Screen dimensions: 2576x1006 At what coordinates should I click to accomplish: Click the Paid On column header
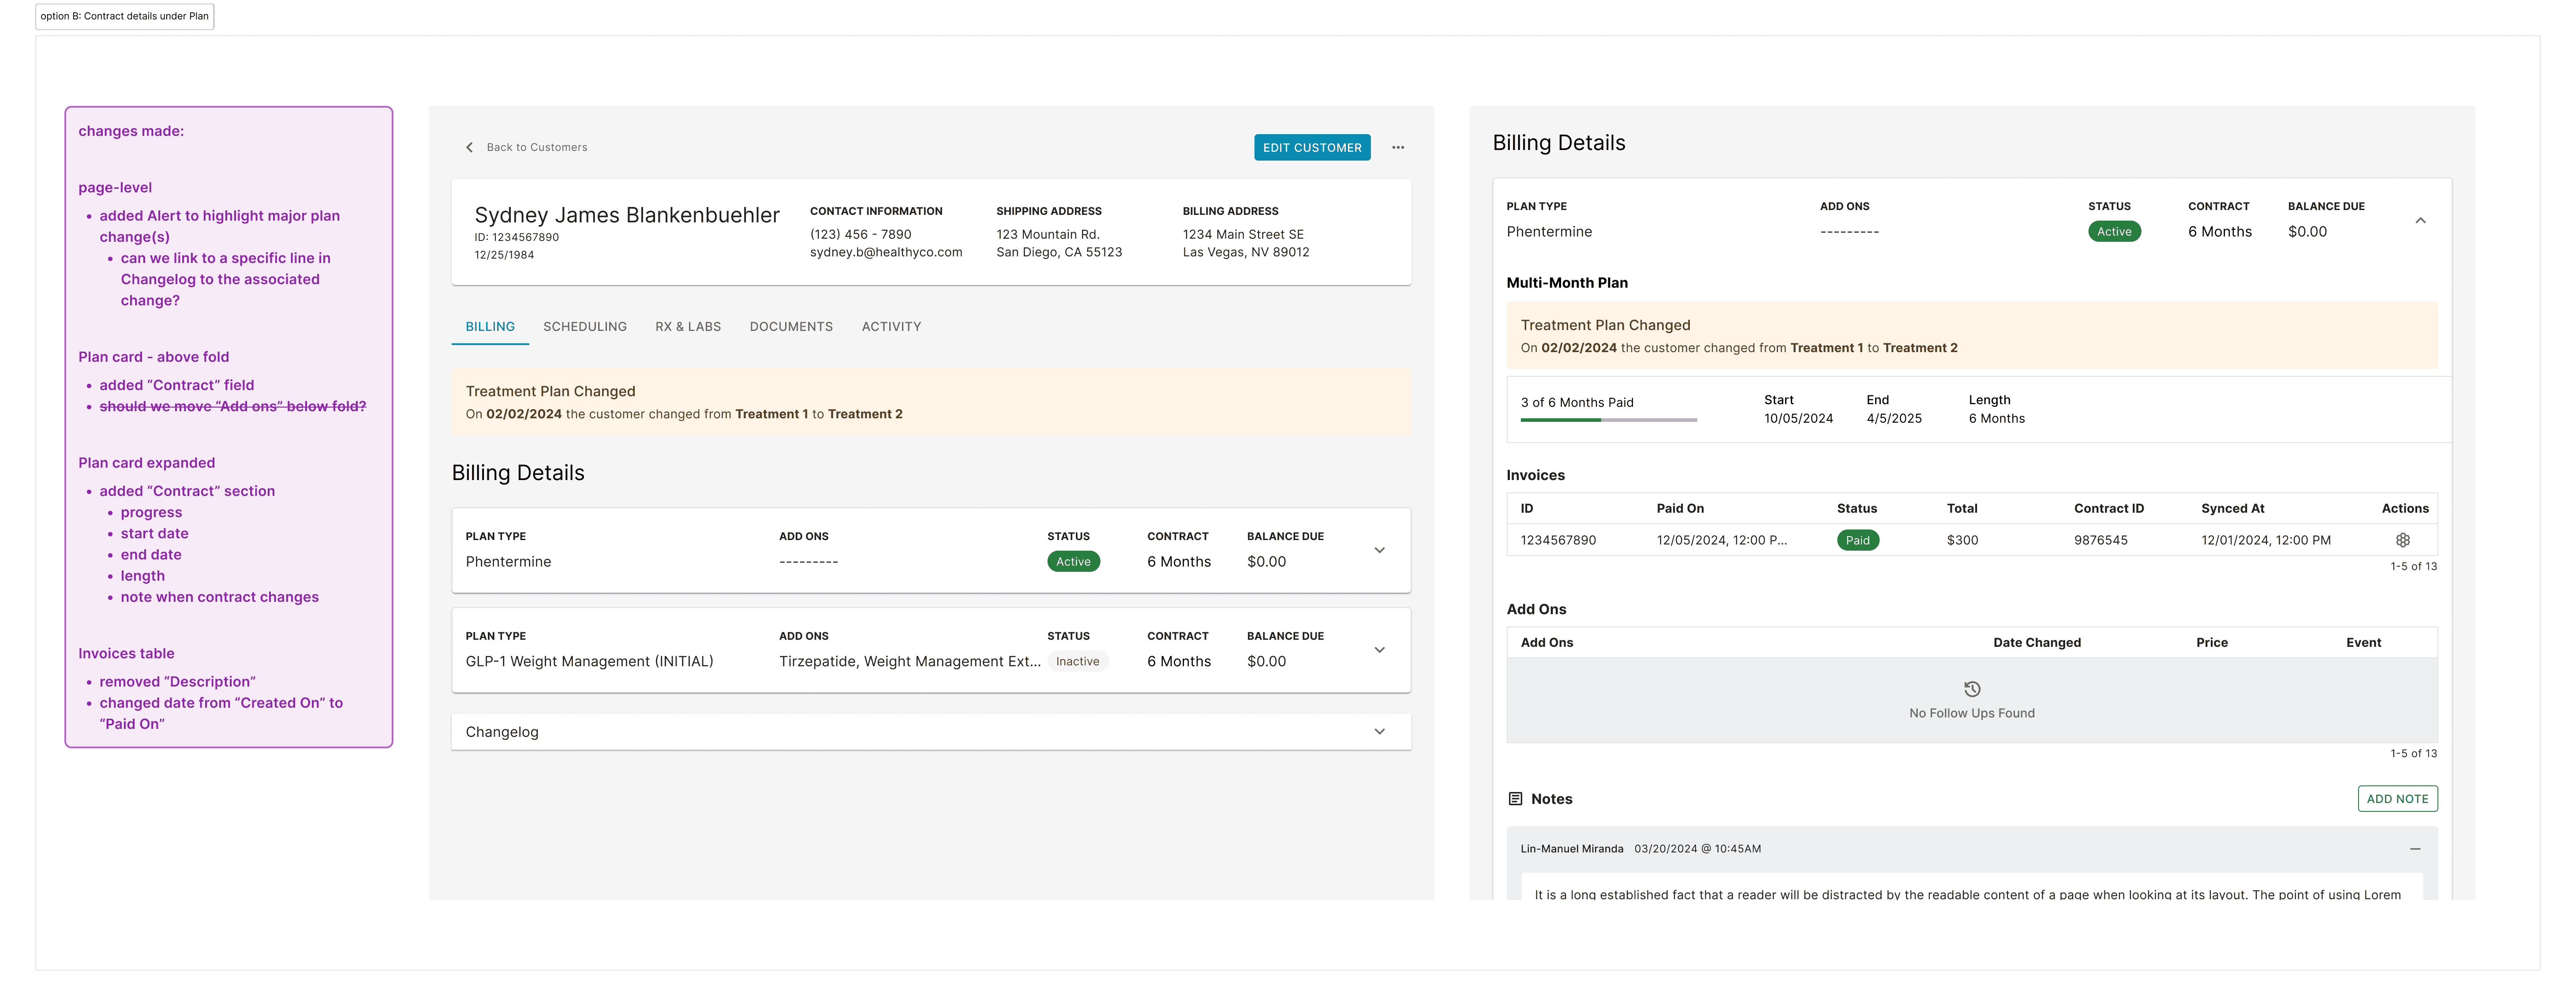[1680, 509]
